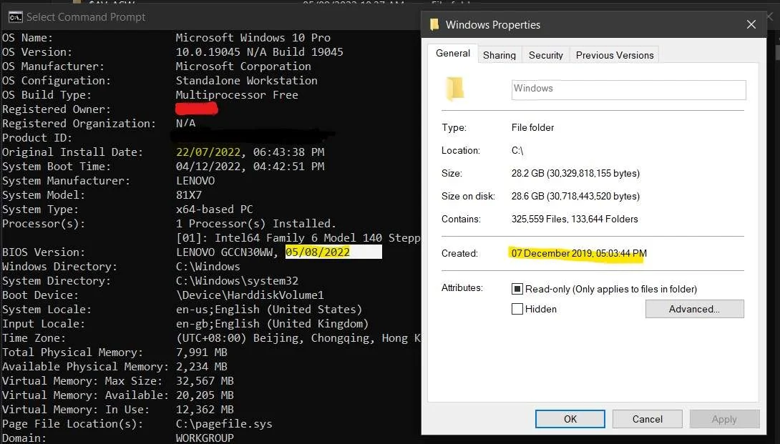Click the Created date 07 December 2019
The height and width of the screenshot is (444, 780).
[x=579, y=253]
